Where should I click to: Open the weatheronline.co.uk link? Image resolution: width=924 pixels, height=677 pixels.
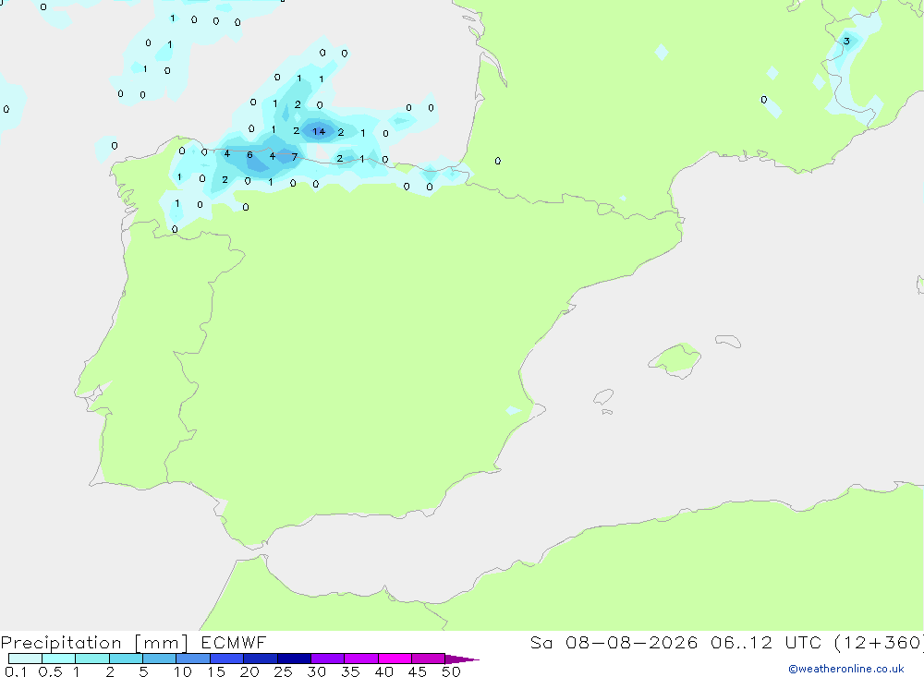click(846, 669)
